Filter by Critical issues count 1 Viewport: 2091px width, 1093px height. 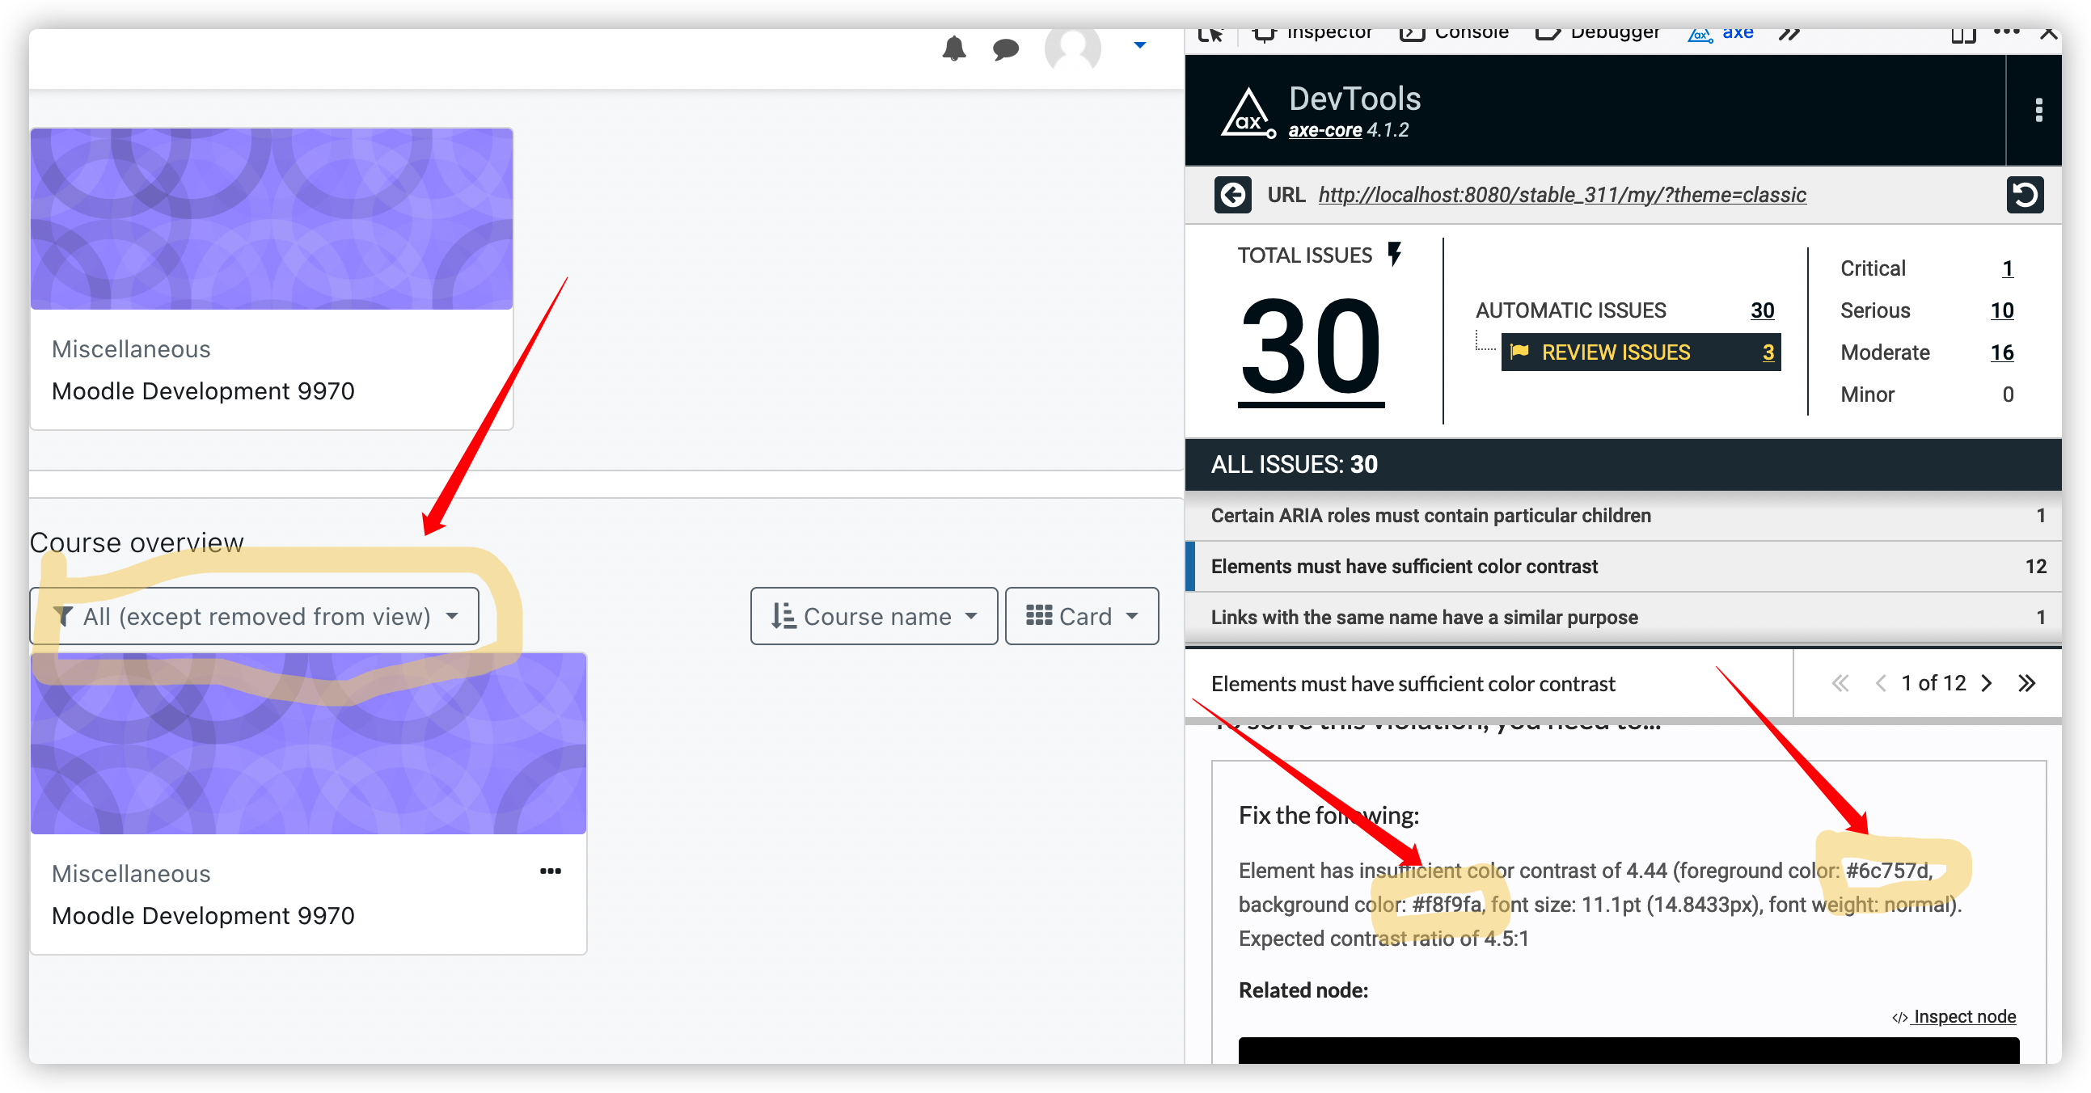pos(2007,268)
